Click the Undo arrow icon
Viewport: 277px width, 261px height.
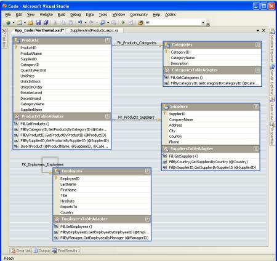80,22
